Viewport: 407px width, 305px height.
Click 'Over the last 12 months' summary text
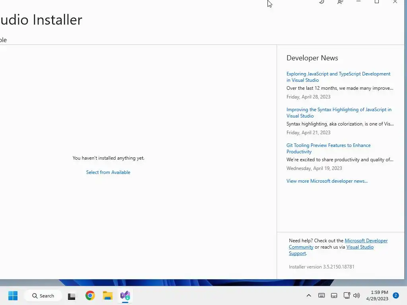click(x=340, y=88)
